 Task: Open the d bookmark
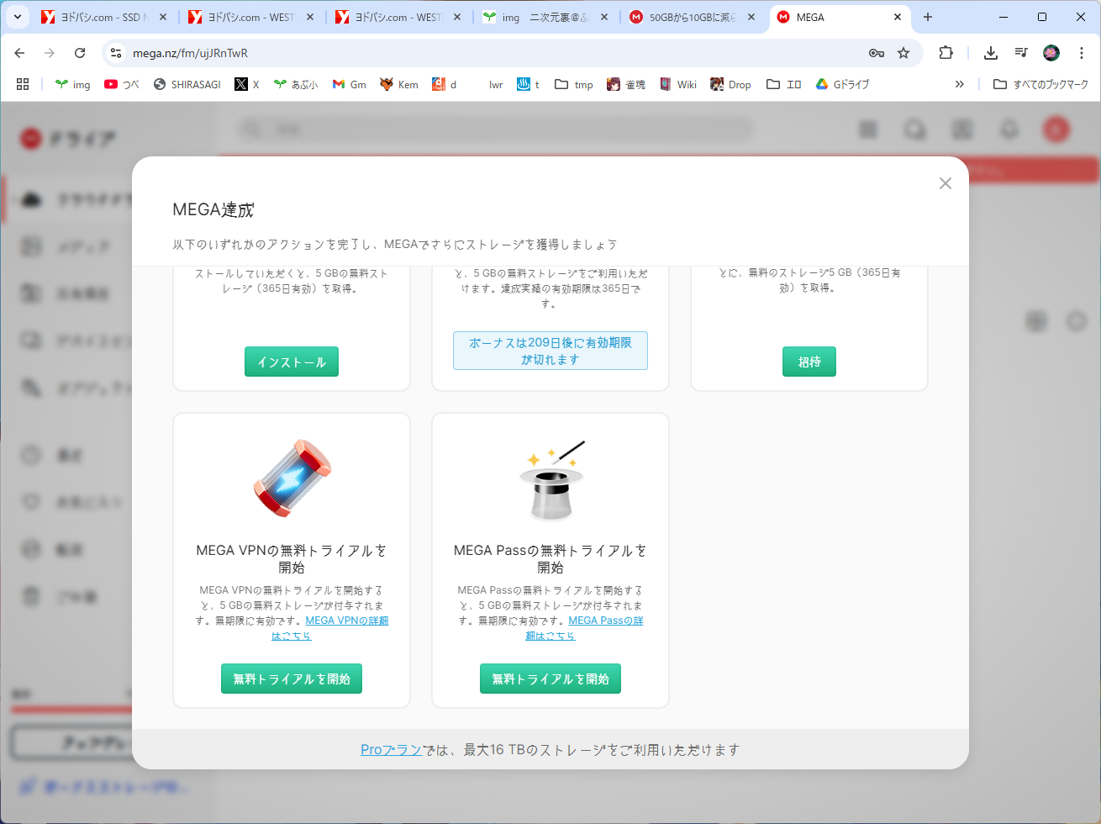pos(445,84)
